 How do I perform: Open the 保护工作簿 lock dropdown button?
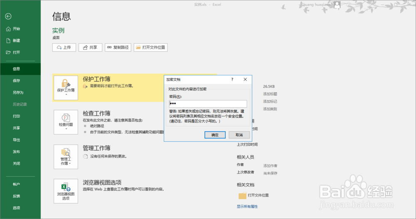[x=66, y=88]
